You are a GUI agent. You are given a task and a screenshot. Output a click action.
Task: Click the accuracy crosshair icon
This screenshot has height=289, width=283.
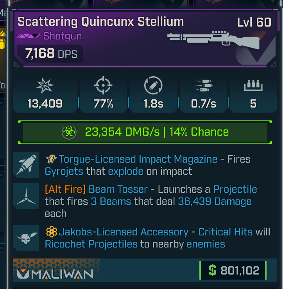pyautogui.click(x=103, y=85)
